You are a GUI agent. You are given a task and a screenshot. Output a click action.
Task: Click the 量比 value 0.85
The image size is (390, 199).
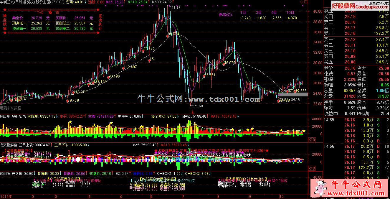(x=385, y=85)
